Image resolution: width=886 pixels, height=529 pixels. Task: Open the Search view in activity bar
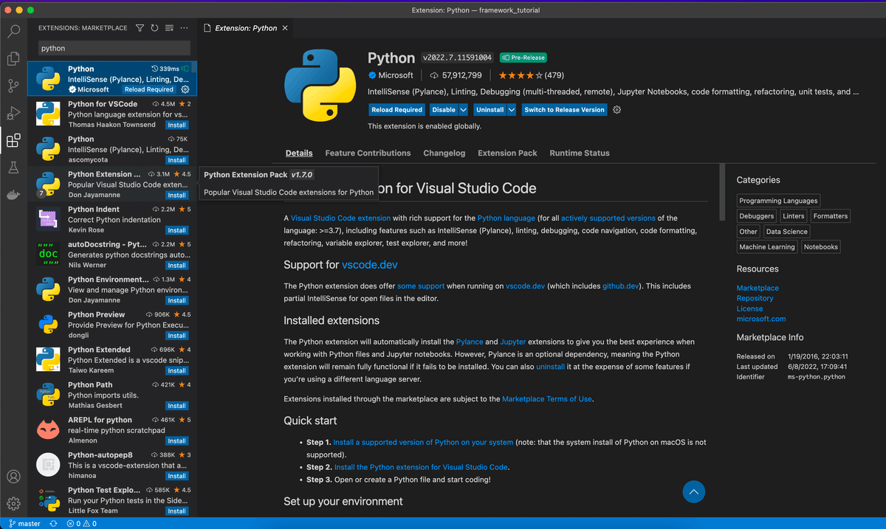tap(13, 32)
